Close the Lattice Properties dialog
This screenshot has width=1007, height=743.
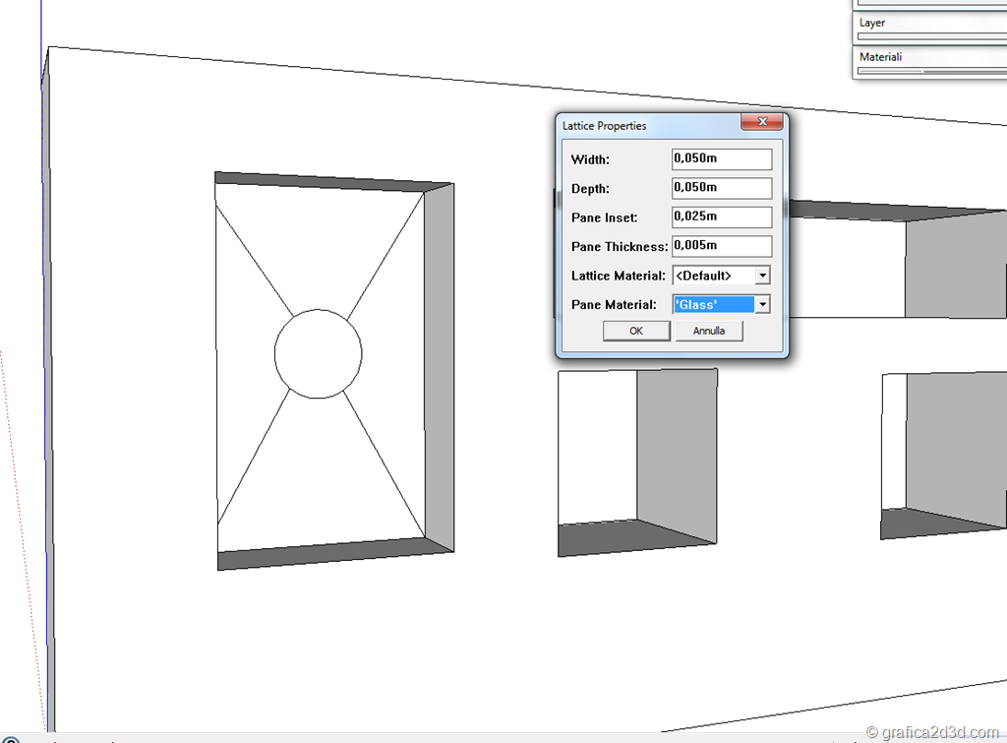click(762, 123)
